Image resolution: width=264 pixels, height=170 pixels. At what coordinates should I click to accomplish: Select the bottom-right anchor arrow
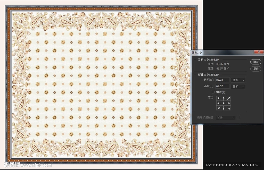[x=228, y=108]
